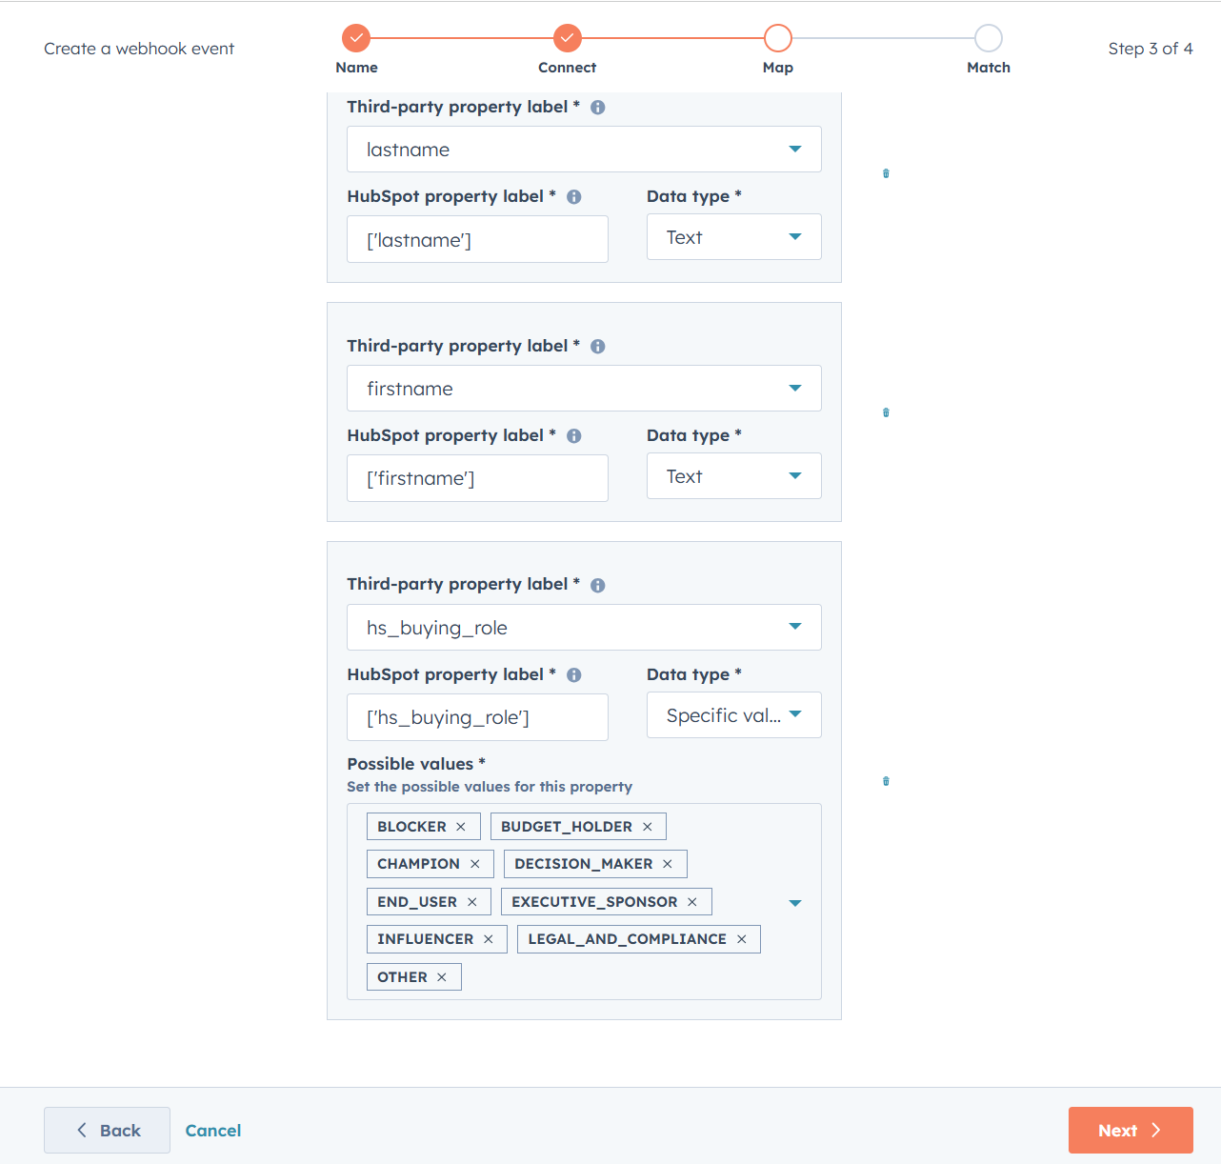Delete the hs_buying_role mapping with its trash icon
The image size is (1221, 1164).
pyautogui.click(x=886, y=781)
